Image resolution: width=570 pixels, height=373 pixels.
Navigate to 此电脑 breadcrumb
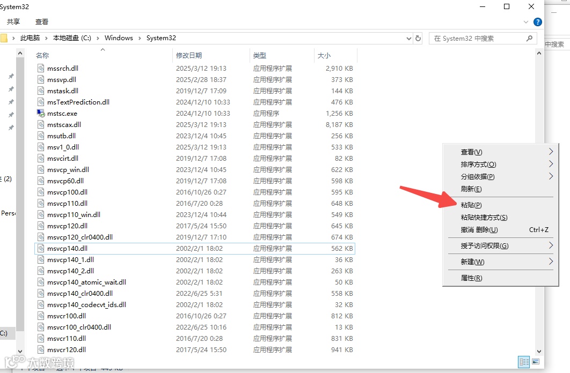click(x=30, y=38)
